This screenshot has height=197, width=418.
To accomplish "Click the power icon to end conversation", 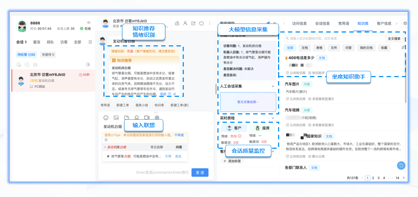I will point(201,23).
